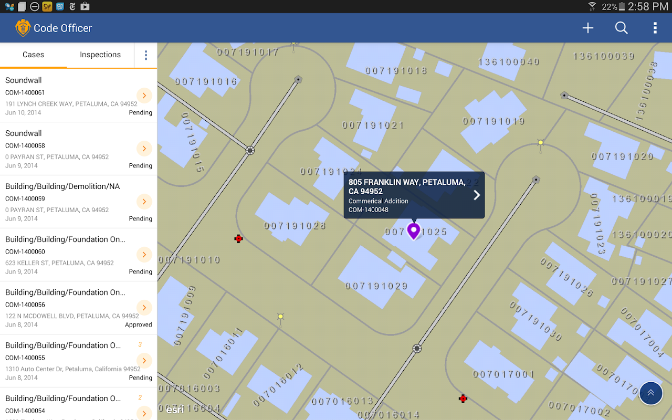Tap parcel label 007017001 on map

(x=503, y=374)
